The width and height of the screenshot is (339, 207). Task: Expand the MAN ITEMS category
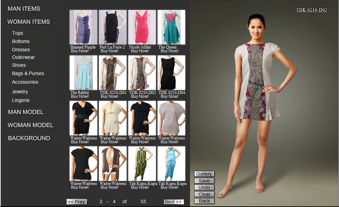click(24, 9)
